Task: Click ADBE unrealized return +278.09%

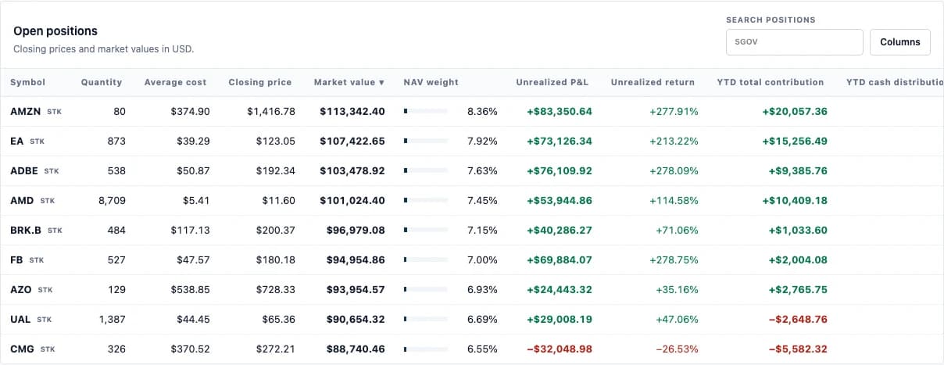Action: (674, 171)
